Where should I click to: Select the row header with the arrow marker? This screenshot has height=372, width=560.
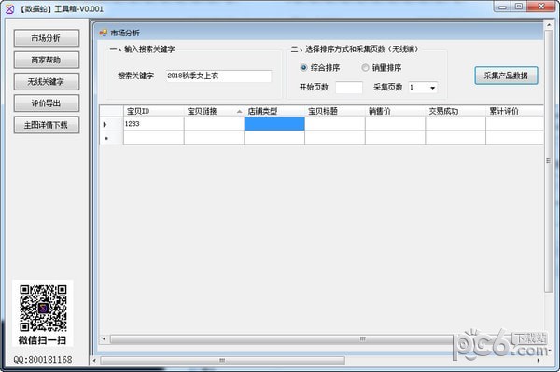coord(111,124)
